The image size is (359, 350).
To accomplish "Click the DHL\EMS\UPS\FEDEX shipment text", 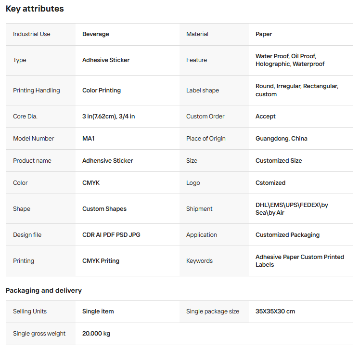I will tap(292, 205).
